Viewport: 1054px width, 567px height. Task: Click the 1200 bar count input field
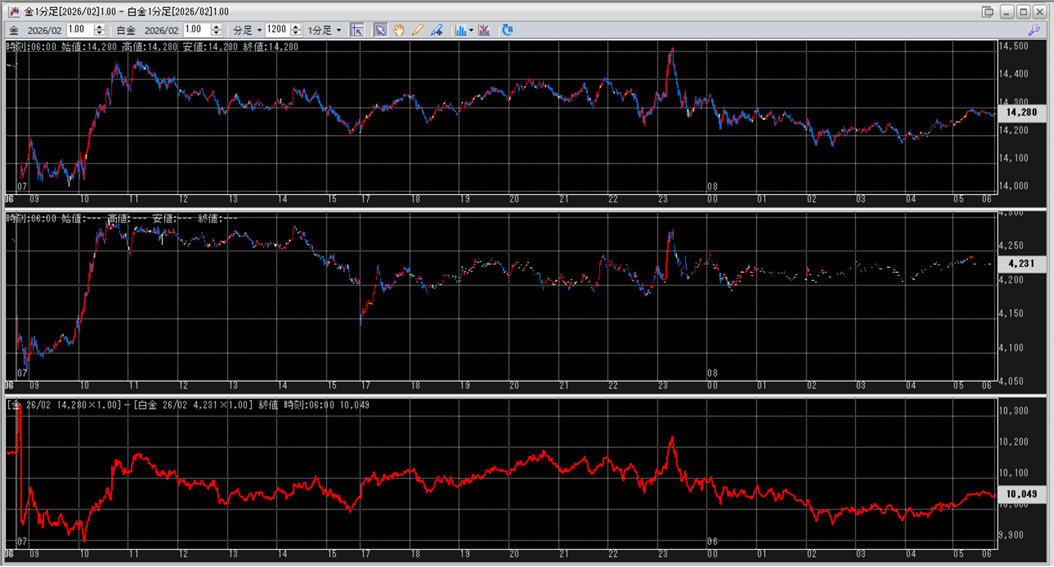pyautogui.click(x=276, y=30)
